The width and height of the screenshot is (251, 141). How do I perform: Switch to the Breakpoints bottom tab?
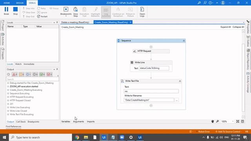pyautogui.click(x=33, y=122)
